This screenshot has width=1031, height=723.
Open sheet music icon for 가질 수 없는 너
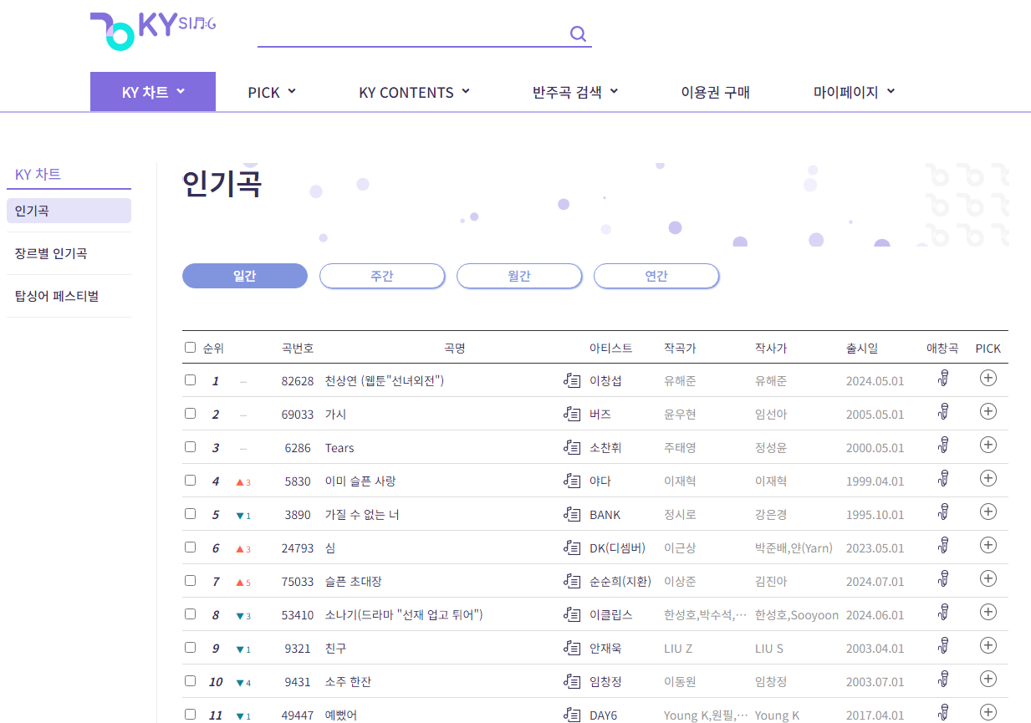(572, 514)
